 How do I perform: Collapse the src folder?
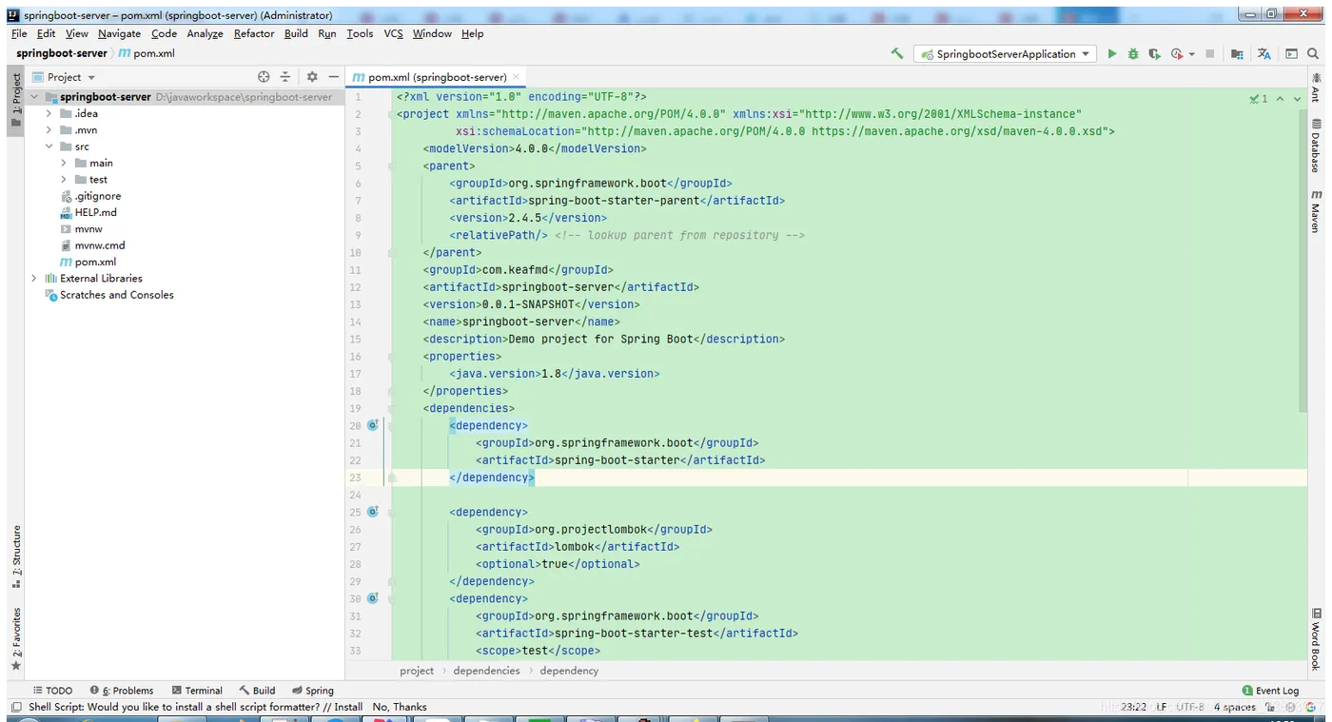tap(49, 146)
